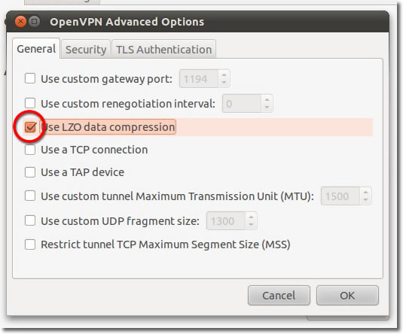
Task: Close the OpenVPN Advanced Options dialog
Action: (20, 22)
